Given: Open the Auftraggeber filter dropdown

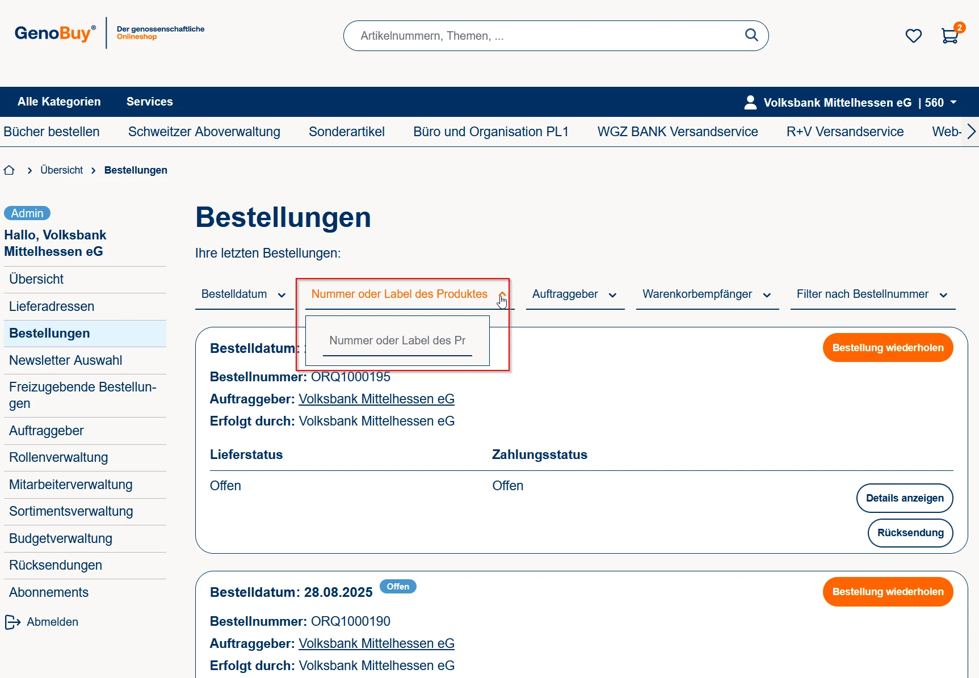Looking at the screenshot, I should click(x=574, y=294).
